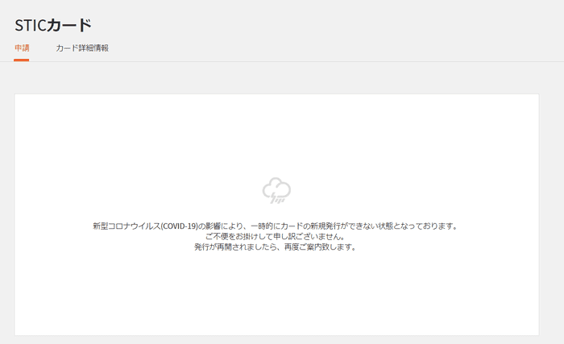This screenshot has height=344, width=564.
Task: Click the rain cloud icon
Action: 276,189
